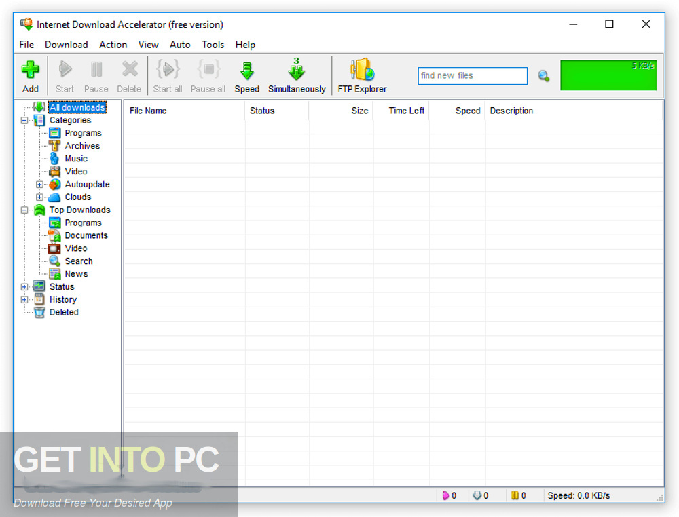This screenshot has width=679, height=517.
Task: Select the Music category
Action: coord(76,159)
